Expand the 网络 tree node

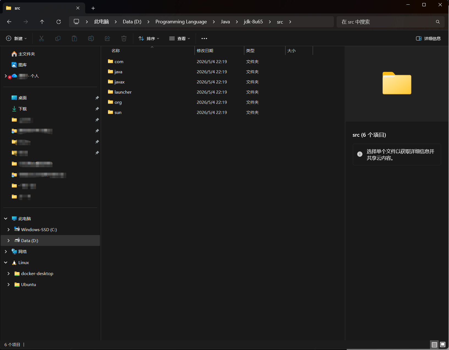point(6,251)
